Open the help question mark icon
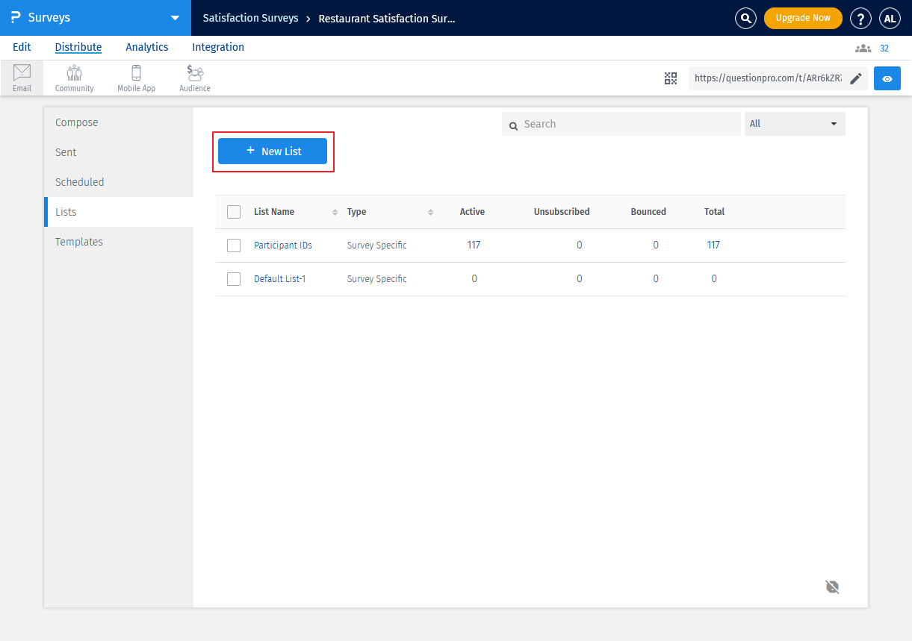Screen dimensions: 912x641 tap(860, 18)
